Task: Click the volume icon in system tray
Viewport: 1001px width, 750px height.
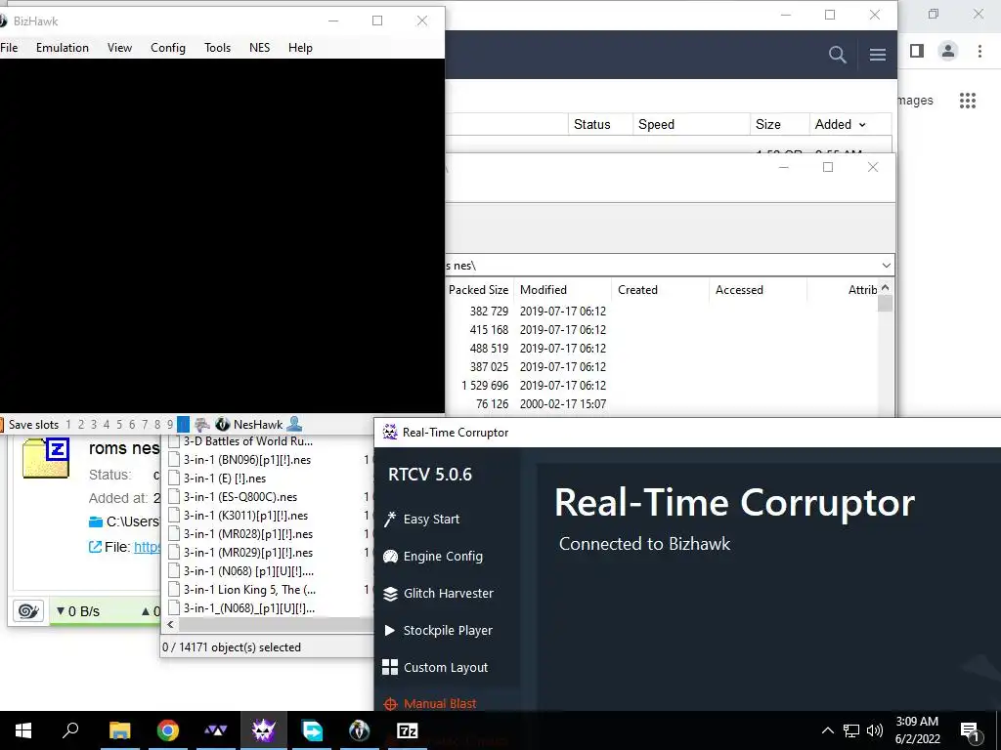Action: click(875, 730)
